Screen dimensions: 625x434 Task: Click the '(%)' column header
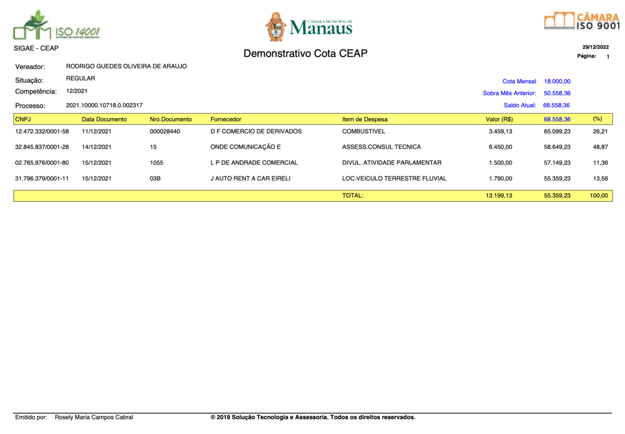tap(597, 119)
